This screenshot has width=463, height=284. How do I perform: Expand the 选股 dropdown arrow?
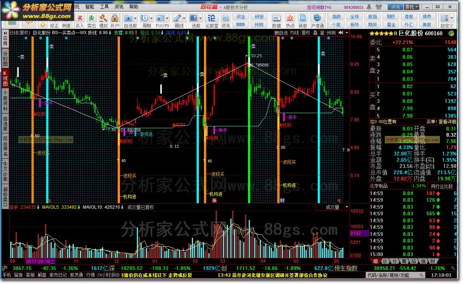click(x=200, y=18)
